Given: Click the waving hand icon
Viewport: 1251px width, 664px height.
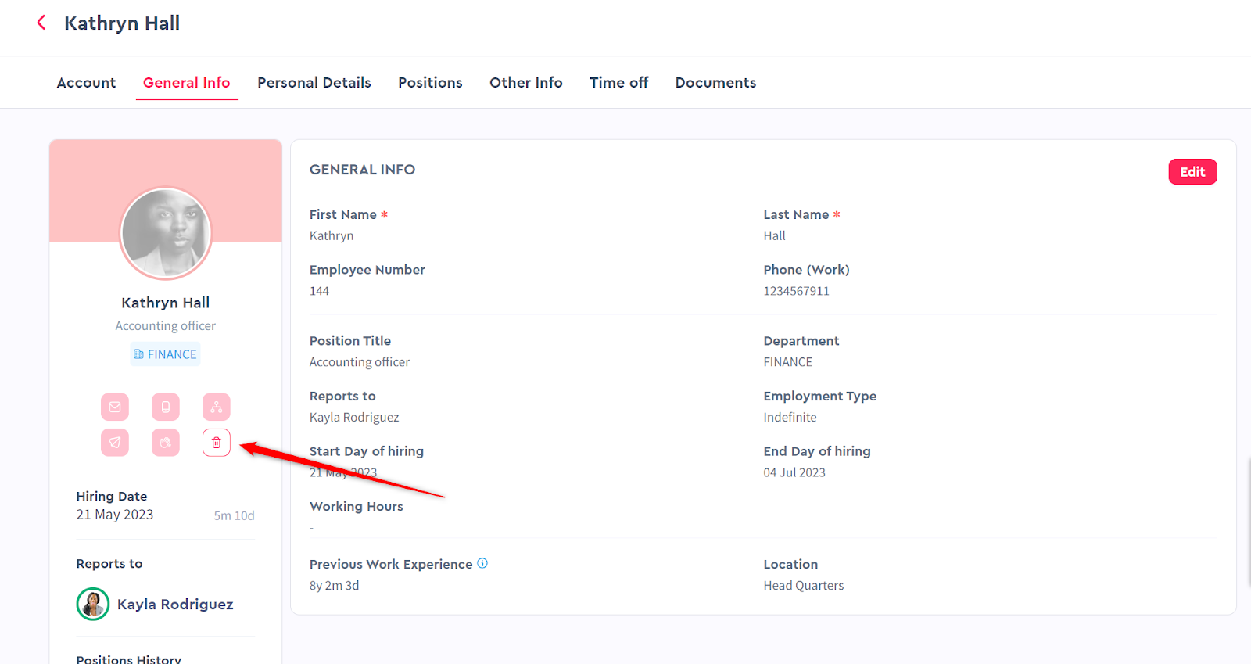Looking at the screenshot, I should (166, 443).
